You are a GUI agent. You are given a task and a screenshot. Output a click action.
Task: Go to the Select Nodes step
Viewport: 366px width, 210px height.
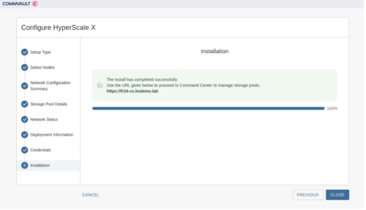click(42, 67)
